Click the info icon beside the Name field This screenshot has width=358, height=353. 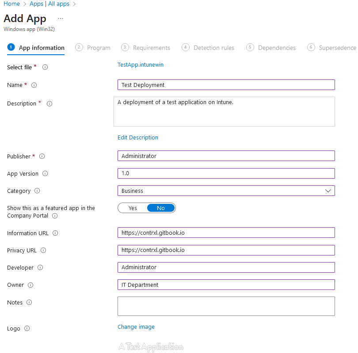click(35, 85)
